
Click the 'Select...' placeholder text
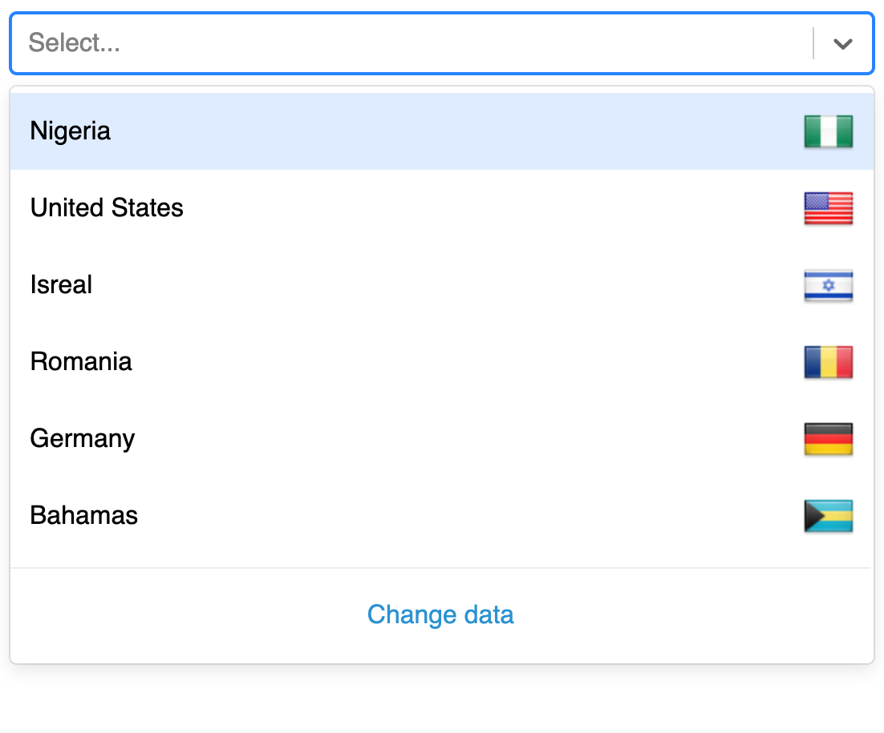coord(75,43)
